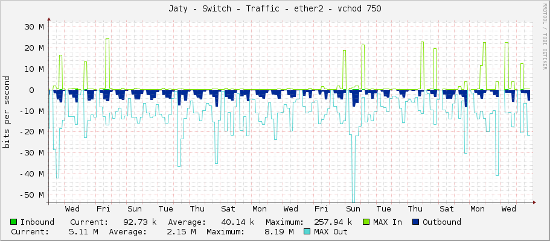Click the "Outbound" legend text
The width and height of the screenshot is (550, 241).
pos(442,222)
